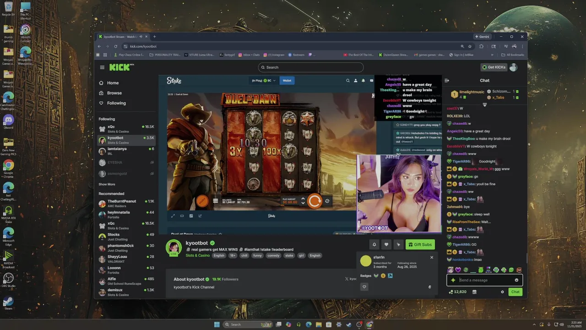Viewport: 586px width, 330px height.
Task: Click the Stake notifications bell icon
Action: click(363, 81)
